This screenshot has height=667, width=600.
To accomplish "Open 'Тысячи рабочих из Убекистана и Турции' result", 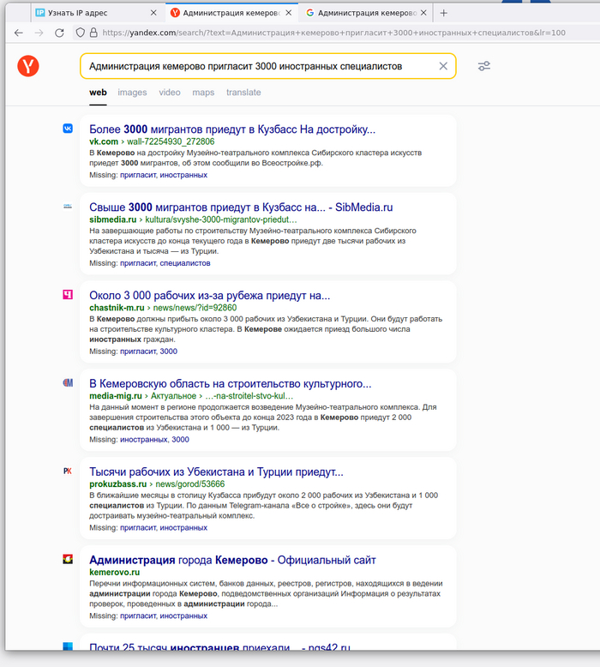I will tap(216, 472).
